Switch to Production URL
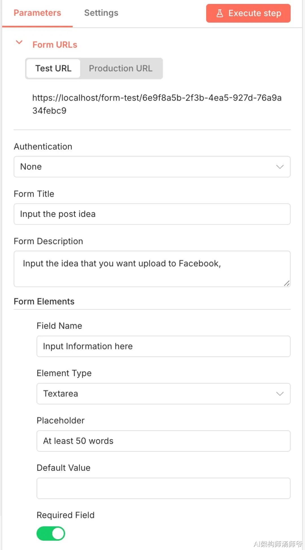Screen dimensions: 305x550 [x=121, y=68]
